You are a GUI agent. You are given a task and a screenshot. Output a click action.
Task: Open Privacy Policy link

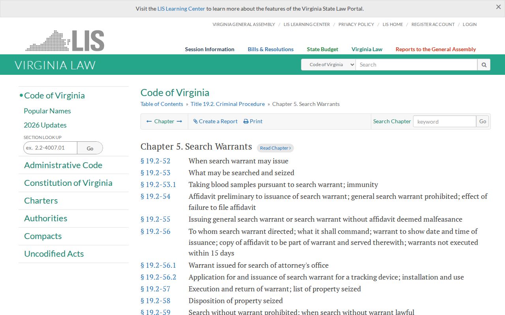pyautogui.click(x=356, y=24)
